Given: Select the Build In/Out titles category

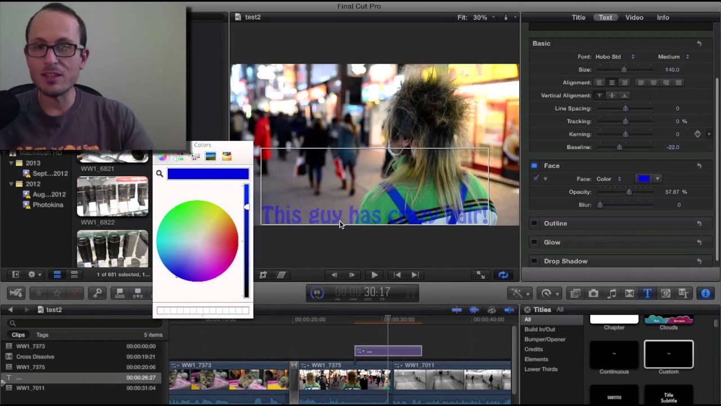Looking at the screenshot, I should click(540, 329).
